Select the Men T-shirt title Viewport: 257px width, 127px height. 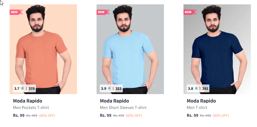click(x=197, y=107)
